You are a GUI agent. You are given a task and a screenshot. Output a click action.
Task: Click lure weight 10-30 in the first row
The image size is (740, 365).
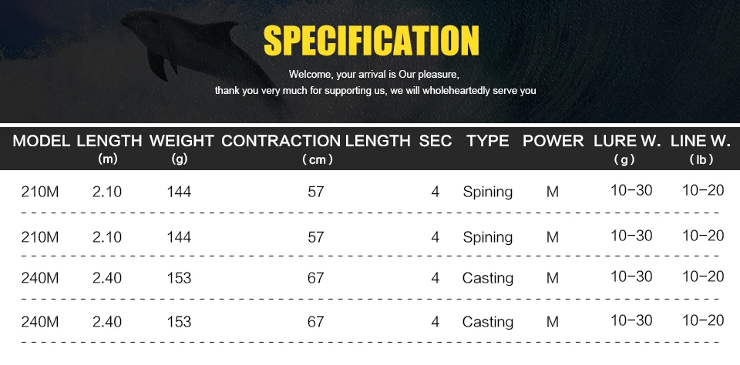pyautogui.click(x=631, y=190)
